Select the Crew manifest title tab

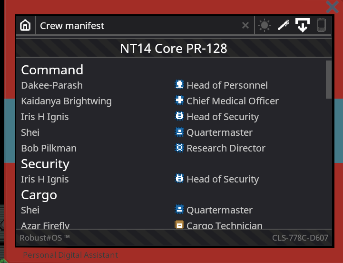(x=72, y=26)
